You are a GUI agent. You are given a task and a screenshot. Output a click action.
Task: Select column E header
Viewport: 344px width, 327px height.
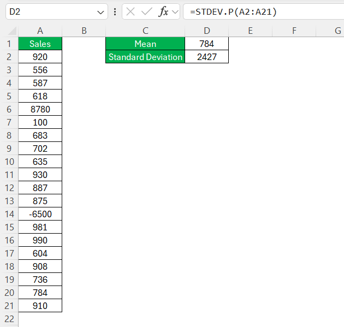[x=250, y=31]
